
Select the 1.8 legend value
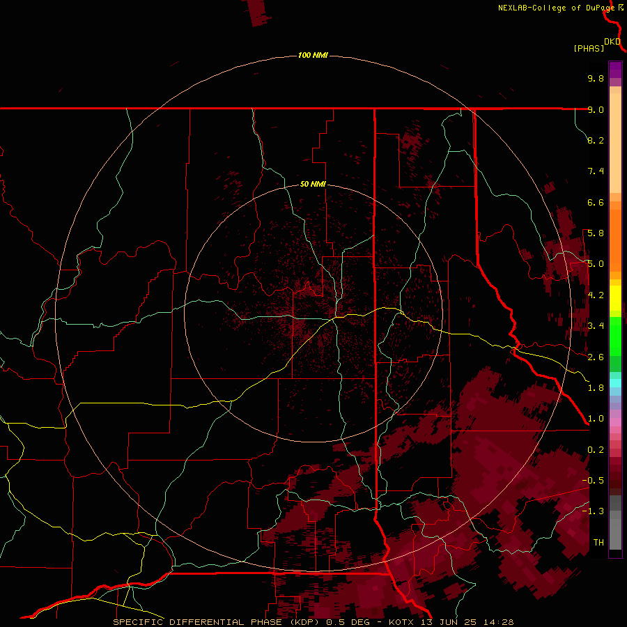(596, 388)
